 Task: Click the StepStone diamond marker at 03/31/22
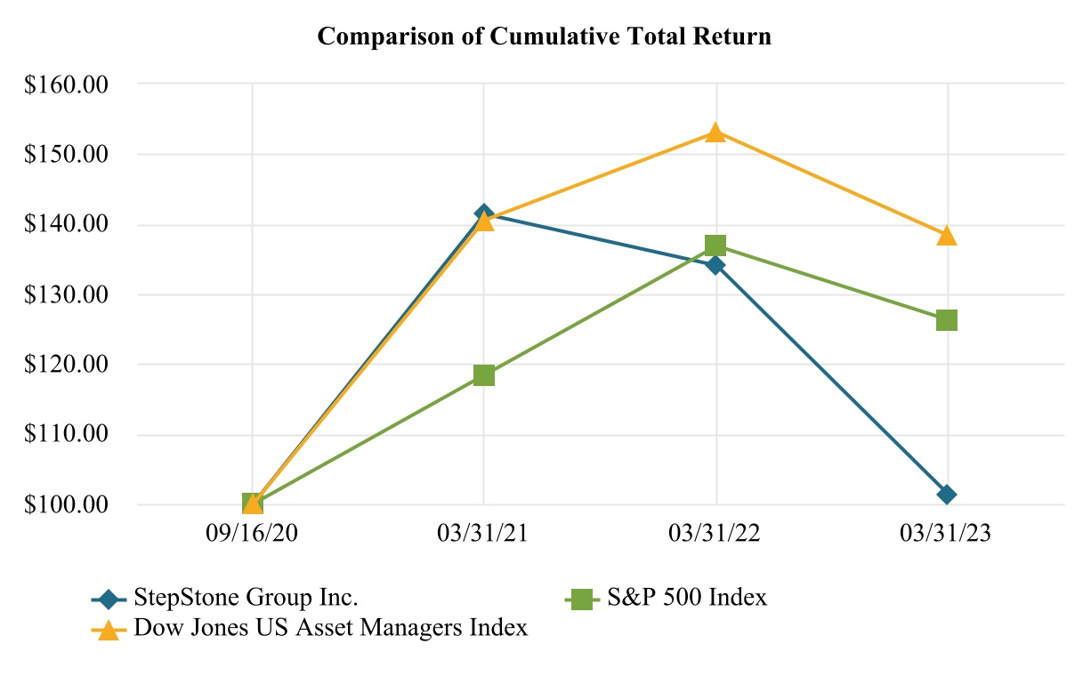click(x=715, y=264)
